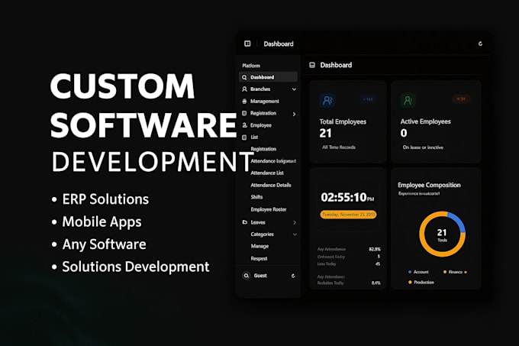519x346 pixels.
Task: Click the icon beside the Dashboard page heading
Action: coord(312,65)
